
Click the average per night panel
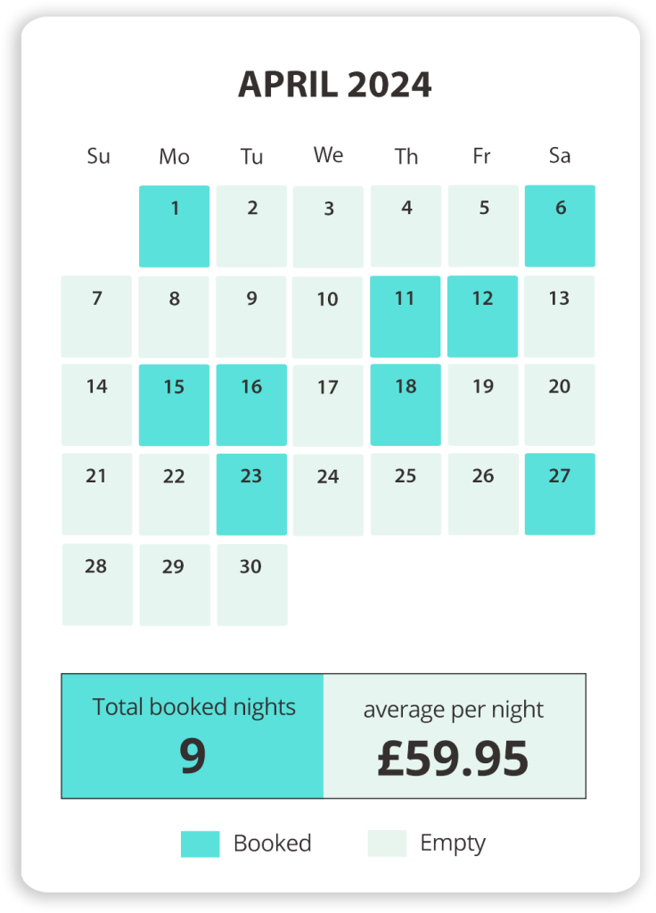454,736
